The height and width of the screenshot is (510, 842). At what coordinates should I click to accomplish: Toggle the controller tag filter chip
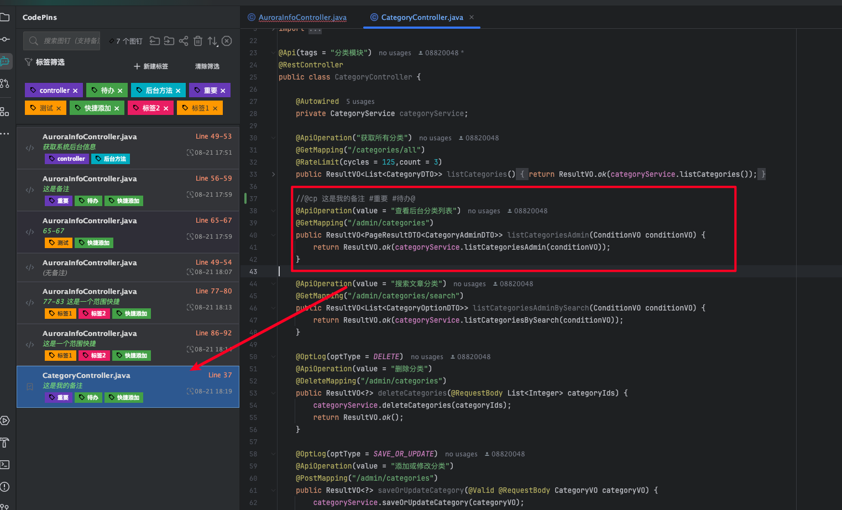point(54,90)
